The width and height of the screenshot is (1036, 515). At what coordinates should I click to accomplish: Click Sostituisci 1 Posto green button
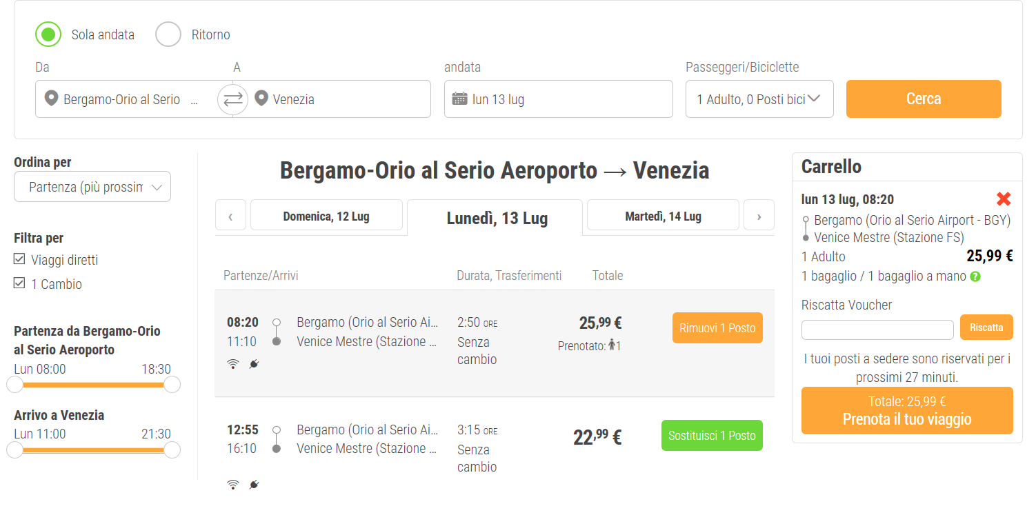coord(711,435)
